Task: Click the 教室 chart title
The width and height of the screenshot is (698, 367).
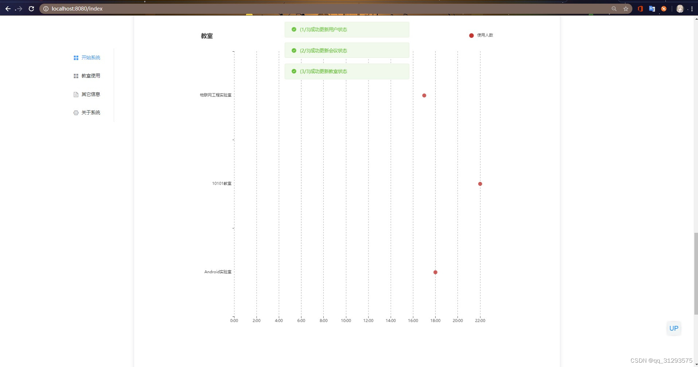Action: pos(207,36)
